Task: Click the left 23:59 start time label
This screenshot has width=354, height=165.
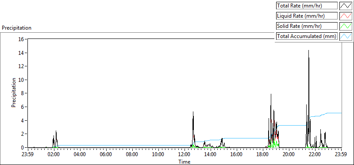Action: coord(28,155)
